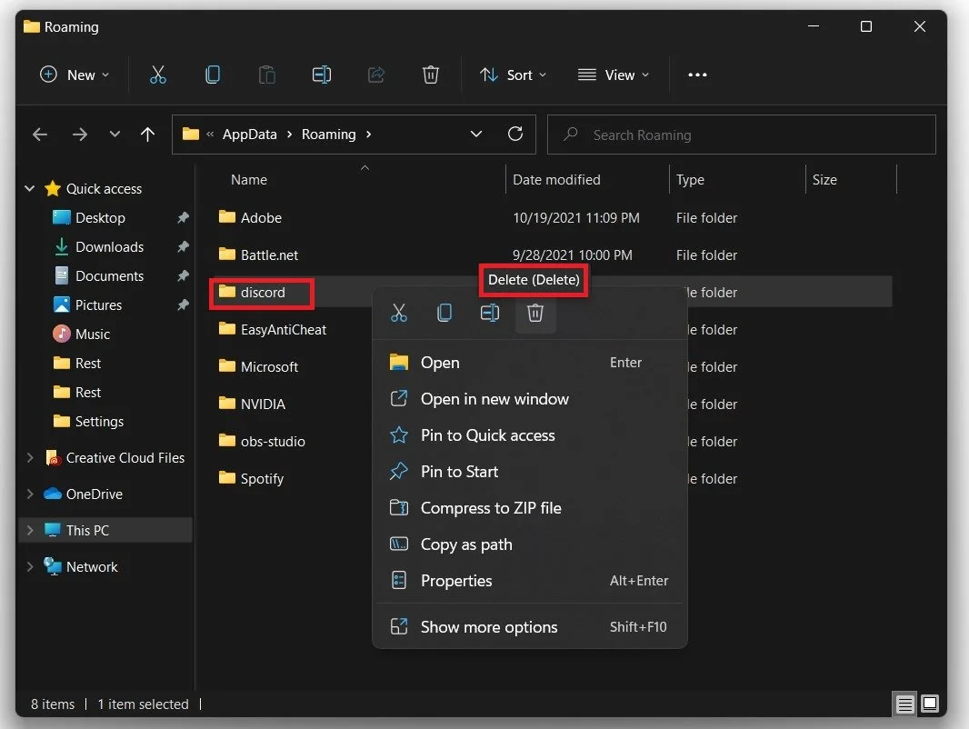969x729 pixels.
Task: Refresh the Roaming folder view
Action: (514, 134)
